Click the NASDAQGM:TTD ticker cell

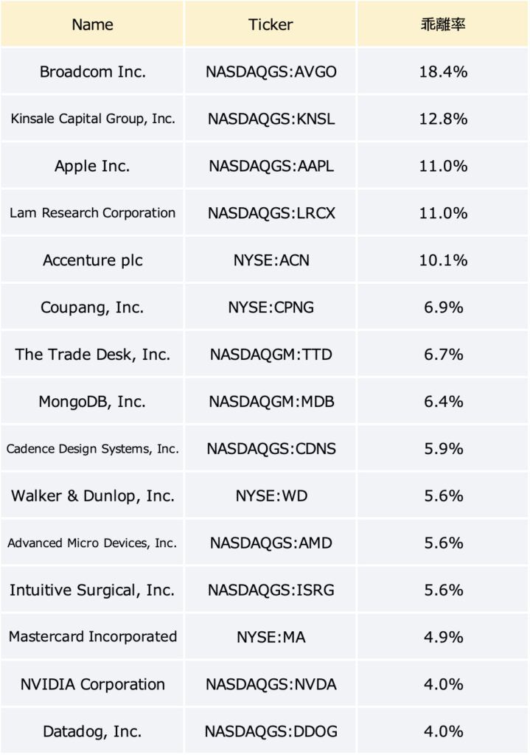coord(270,355)
